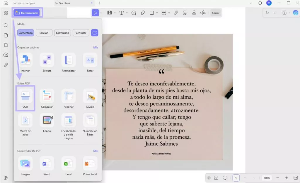This screenshot has height=183, width=300.
Task: Open the 100% zoom level dropdown
Action: [267, 178]
